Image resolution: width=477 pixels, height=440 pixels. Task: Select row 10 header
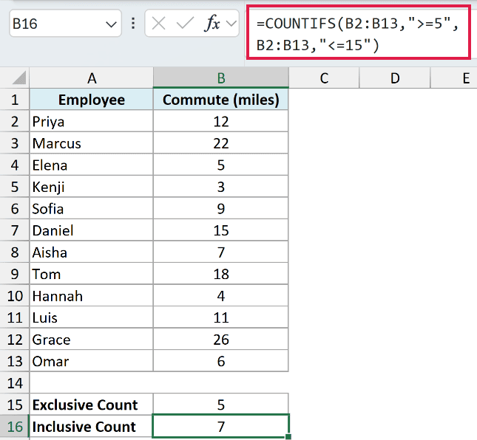click(15, 296)
